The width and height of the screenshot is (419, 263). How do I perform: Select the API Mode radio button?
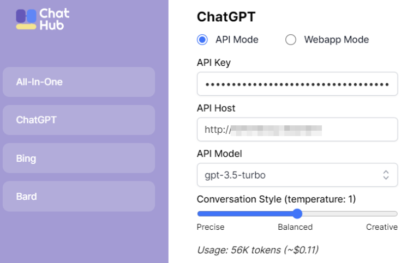(x=202, y=40)
